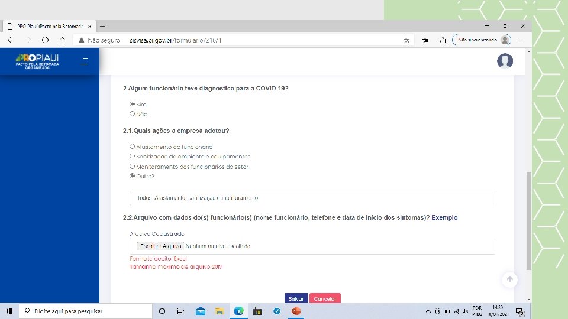The image size is (568, 319).
Task: Open Cortana circle icon on taskbar
Action: [x=162, y=311]
